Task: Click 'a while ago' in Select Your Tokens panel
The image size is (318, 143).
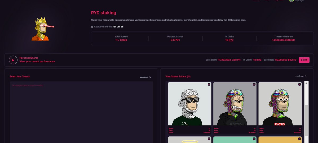Action: click(144, 77)
